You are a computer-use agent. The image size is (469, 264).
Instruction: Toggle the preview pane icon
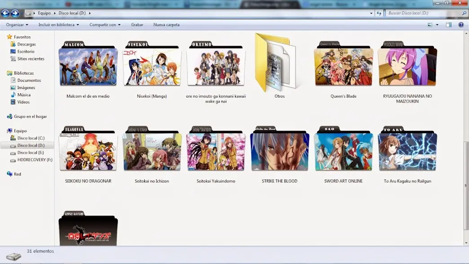click(x=449, y=25)
